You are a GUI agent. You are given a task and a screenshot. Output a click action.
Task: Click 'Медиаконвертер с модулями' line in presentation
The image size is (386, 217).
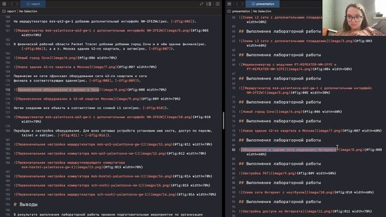[x=296, y=67]
